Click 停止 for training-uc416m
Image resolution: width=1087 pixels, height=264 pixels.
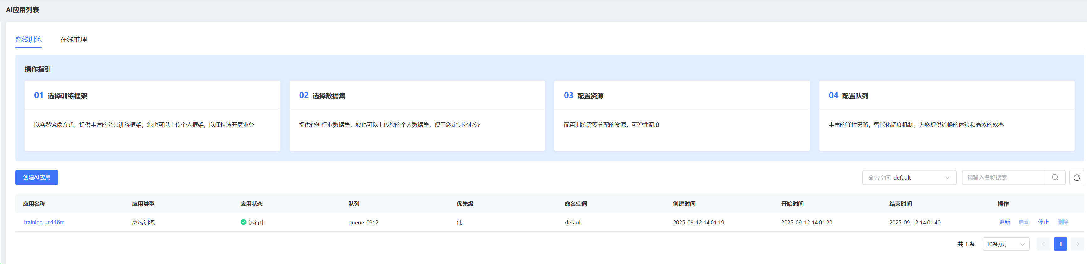point(1043,222)
